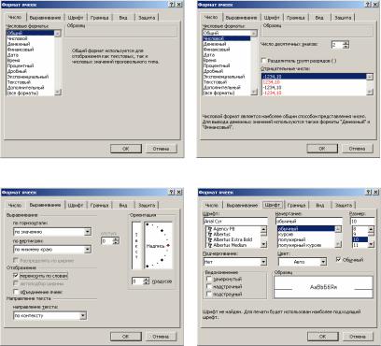
Task: Click the Надпись orientation dial
Action: (158, 245)
